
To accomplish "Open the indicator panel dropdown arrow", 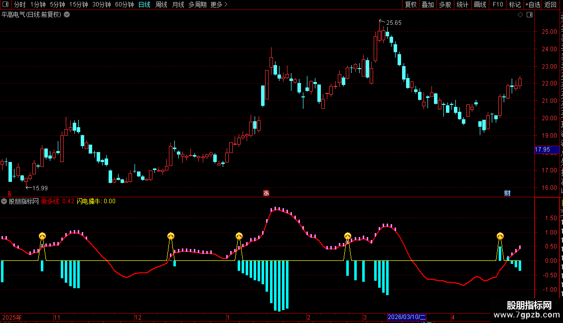I will [x=4, y=201].
